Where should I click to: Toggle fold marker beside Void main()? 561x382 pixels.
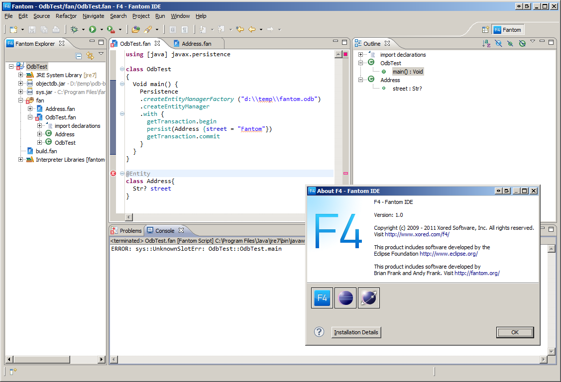pyautogui.click(x=122, y=84)
